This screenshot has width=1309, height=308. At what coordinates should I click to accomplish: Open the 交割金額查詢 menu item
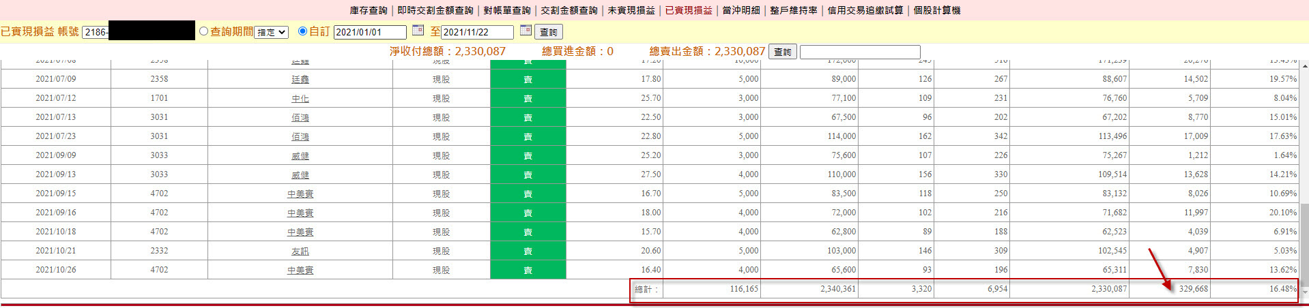pyautogui.click(x=569, y=10)
